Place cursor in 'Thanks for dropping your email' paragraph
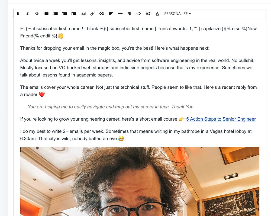Screen dimensions: 271x216 115,48
